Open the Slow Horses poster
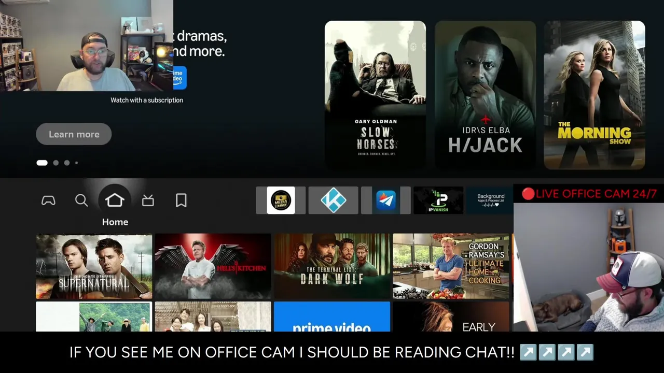This screenshot has height=373, width=664. coord(375,95)
